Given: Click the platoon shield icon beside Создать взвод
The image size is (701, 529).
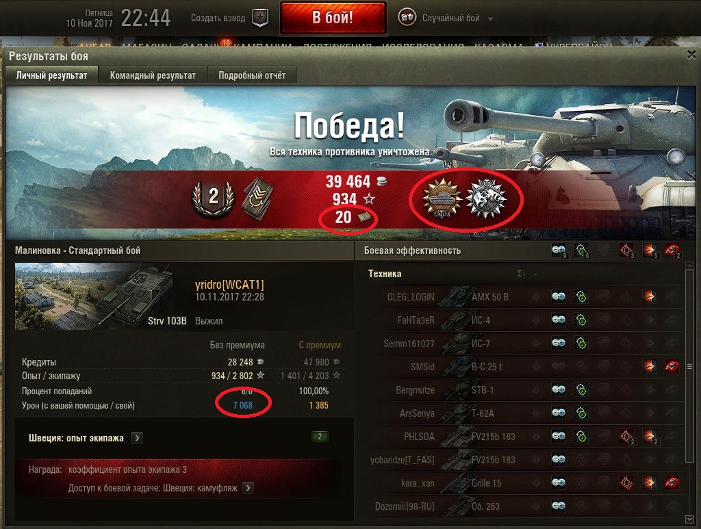Looking at the screenshot, I should 259,18.
